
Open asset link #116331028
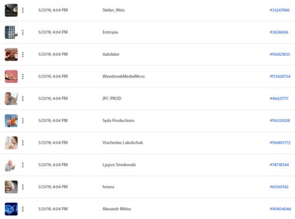click(280, 121)
